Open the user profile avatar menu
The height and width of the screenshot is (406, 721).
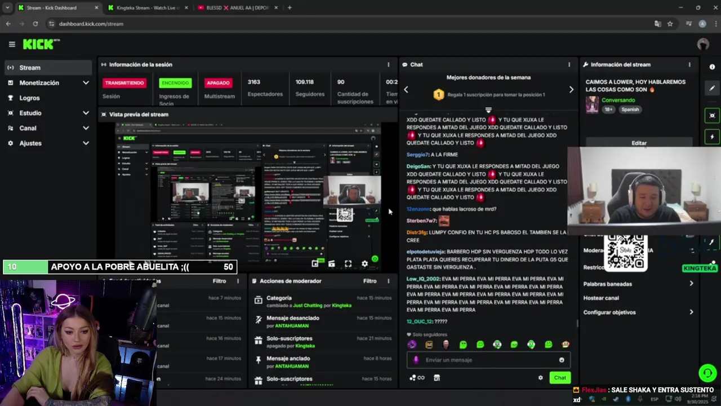(703, 45)
